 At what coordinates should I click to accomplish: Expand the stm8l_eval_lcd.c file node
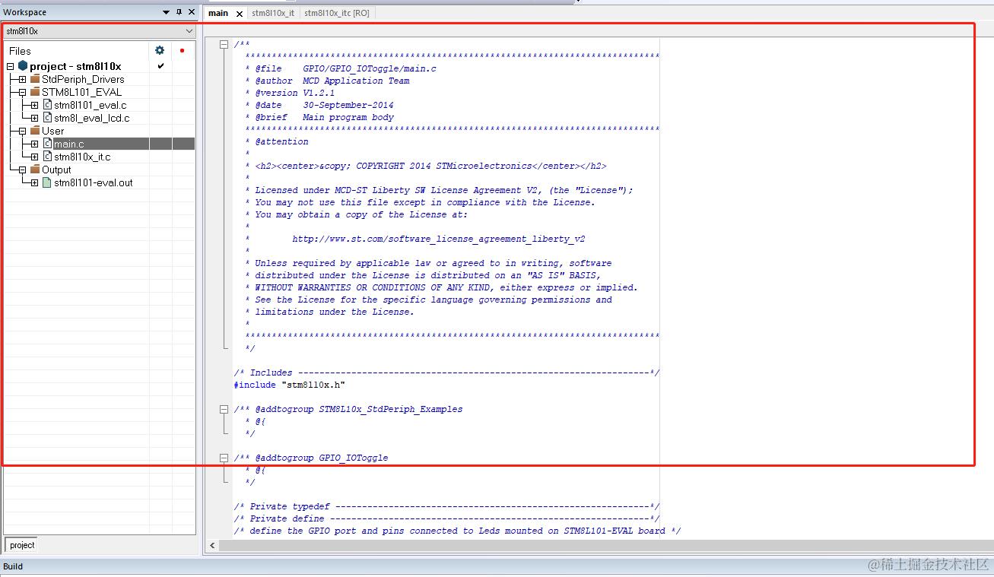click(x=34, y=119)
